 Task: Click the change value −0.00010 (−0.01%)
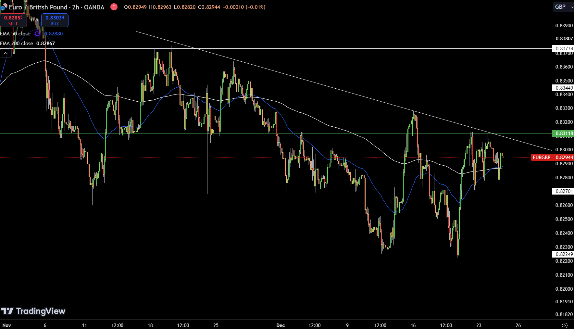click(244, 7)
